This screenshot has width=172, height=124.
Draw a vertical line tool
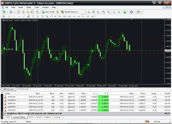[14, 17]
